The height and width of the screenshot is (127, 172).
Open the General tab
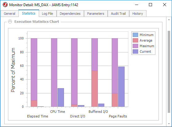(x=10, y=14)
